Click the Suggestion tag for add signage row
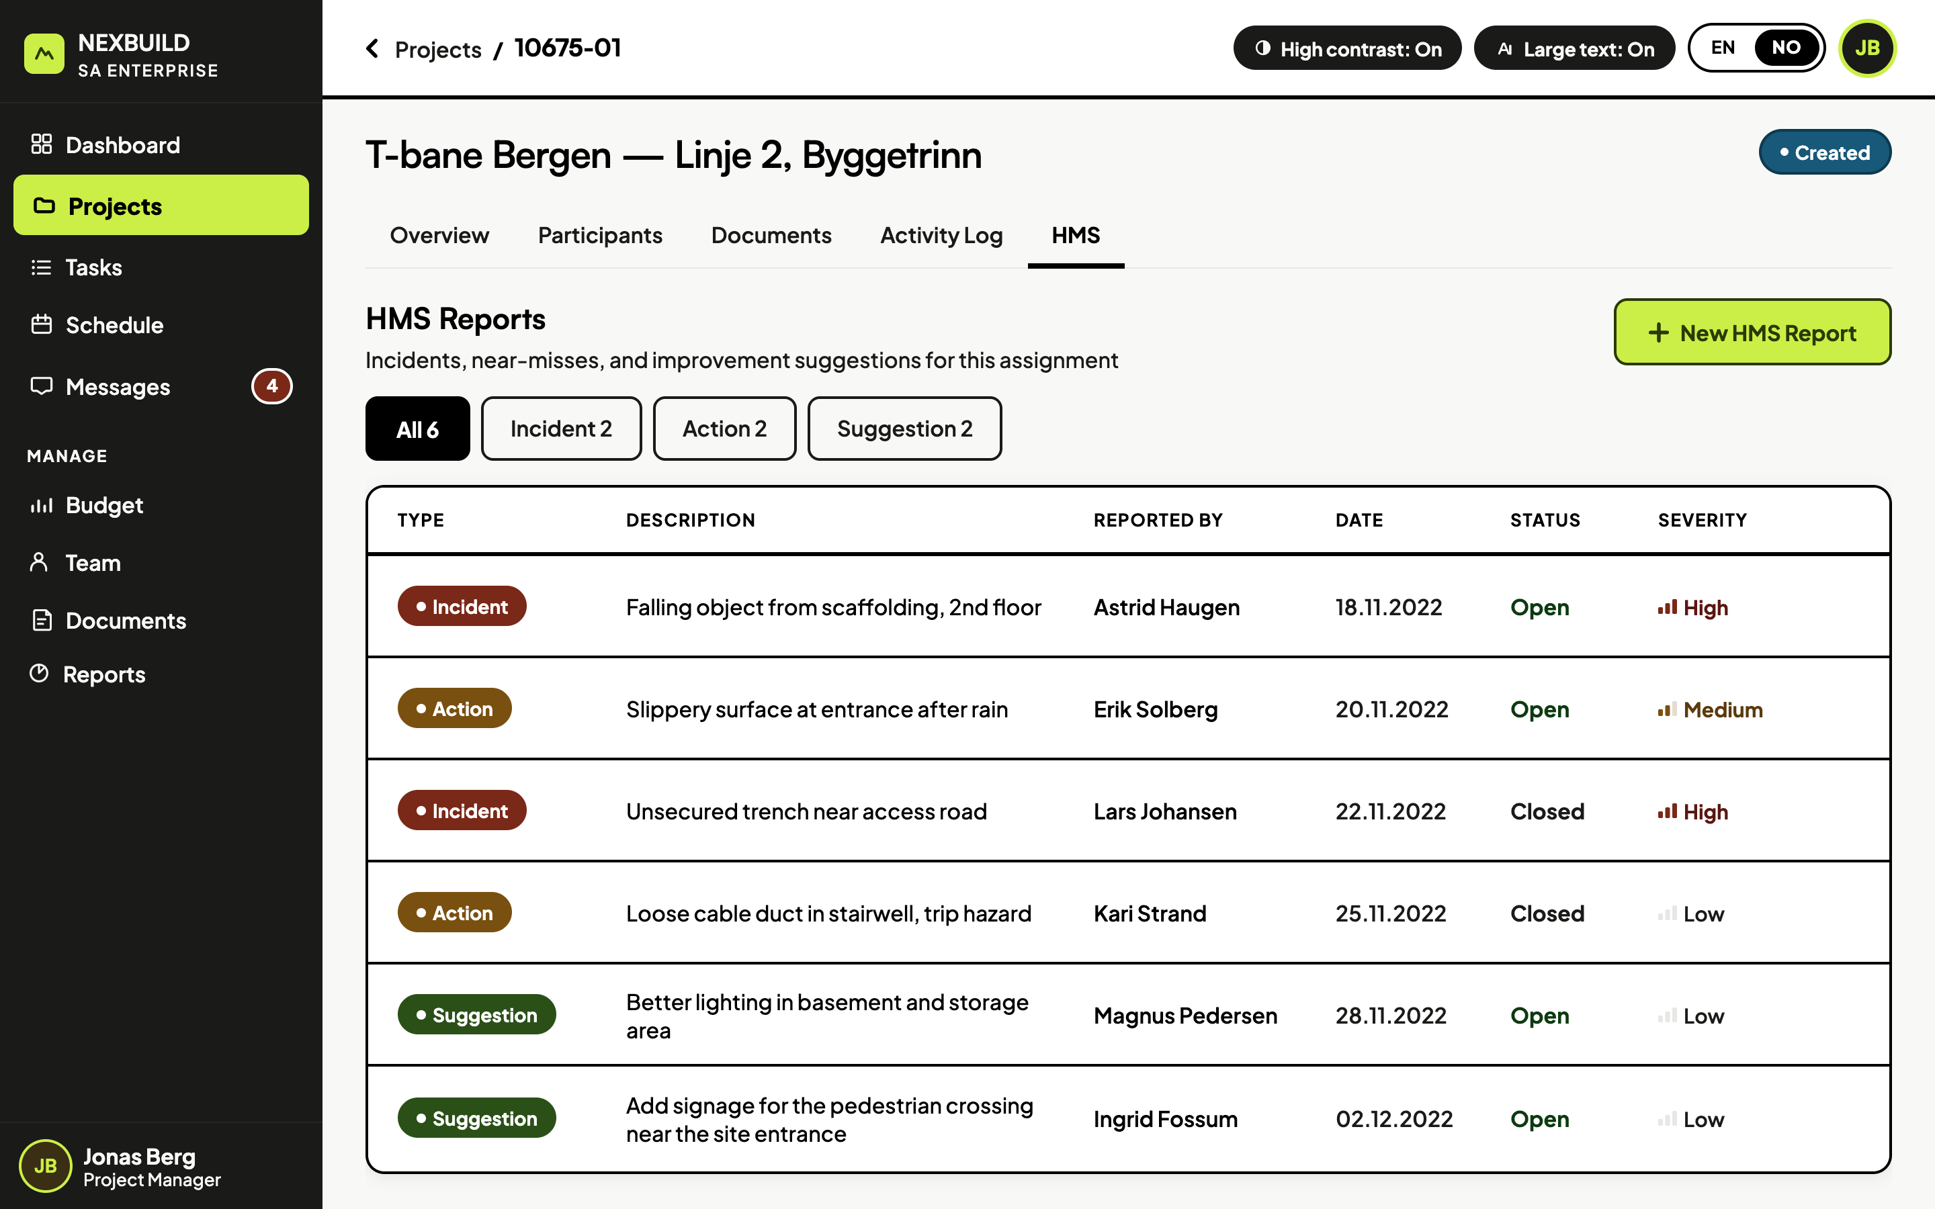 tap(476, 1118)
